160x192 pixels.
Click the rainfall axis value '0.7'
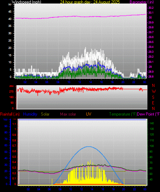pos(14,146)
